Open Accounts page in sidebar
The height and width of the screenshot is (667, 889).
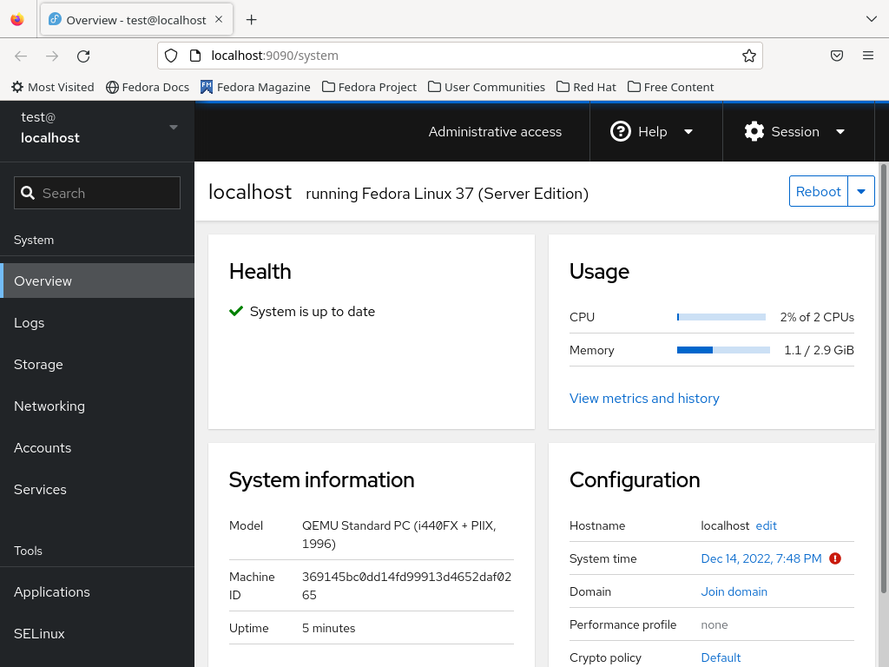tap(97, 447)
